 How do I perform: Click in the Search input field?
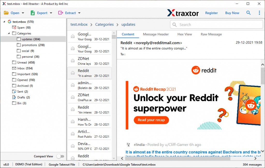217,25
